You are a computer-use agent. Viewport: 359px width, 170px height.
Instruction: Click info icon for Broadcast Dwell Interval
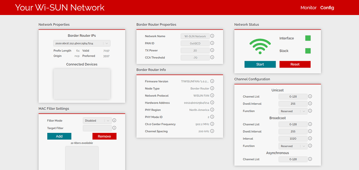[x=310, y=131]
